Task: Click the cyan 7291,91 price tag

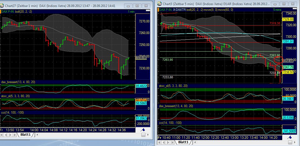Action: tap(288, 42)
